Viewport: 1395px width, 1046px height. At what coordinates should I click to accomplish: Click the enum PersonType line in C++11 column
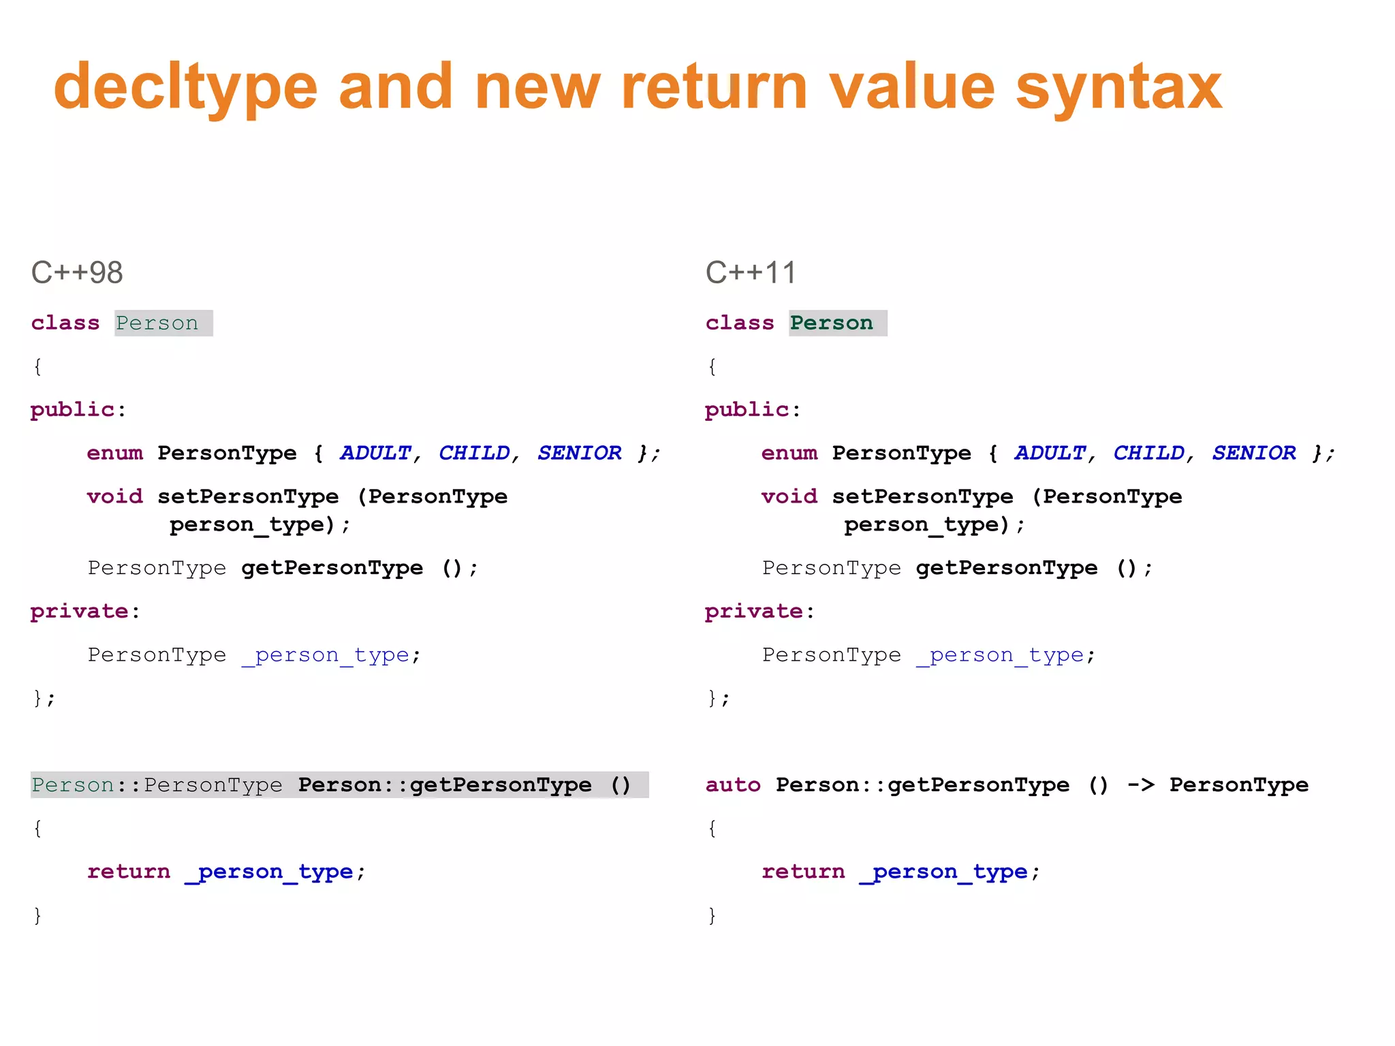tap(1048, 454)
